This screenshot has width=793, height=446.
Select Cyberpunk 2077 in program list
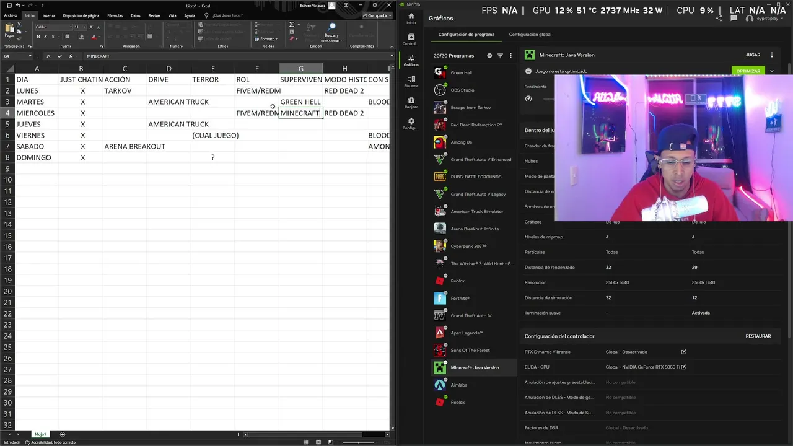474,247
